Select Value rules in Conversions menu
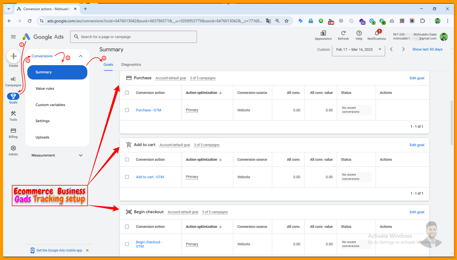The image size is (457, 260). tap(45, 89)
